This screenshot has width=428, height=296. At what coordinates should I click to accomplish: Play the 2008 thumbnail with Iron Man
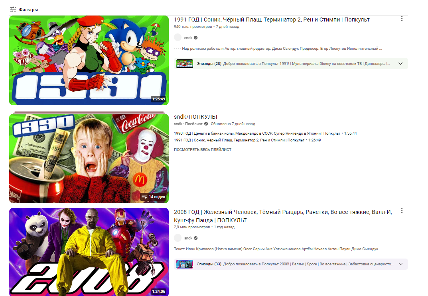(89, 252)
